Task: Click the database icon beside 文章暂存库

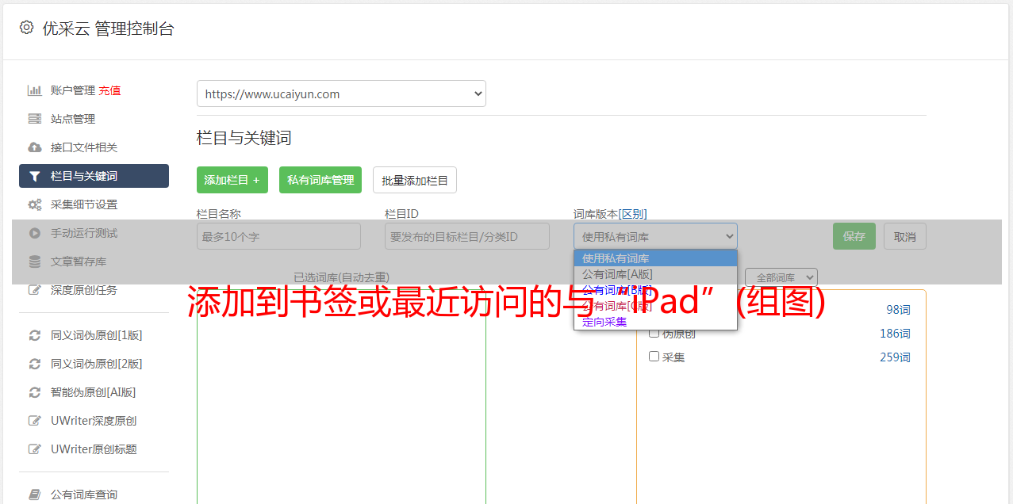Action: click(34, 262)
